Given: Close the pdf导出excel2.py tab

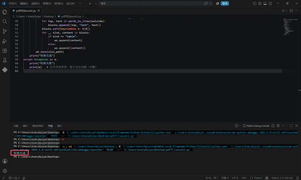Looking at the screenshot, I should point(39,11).
